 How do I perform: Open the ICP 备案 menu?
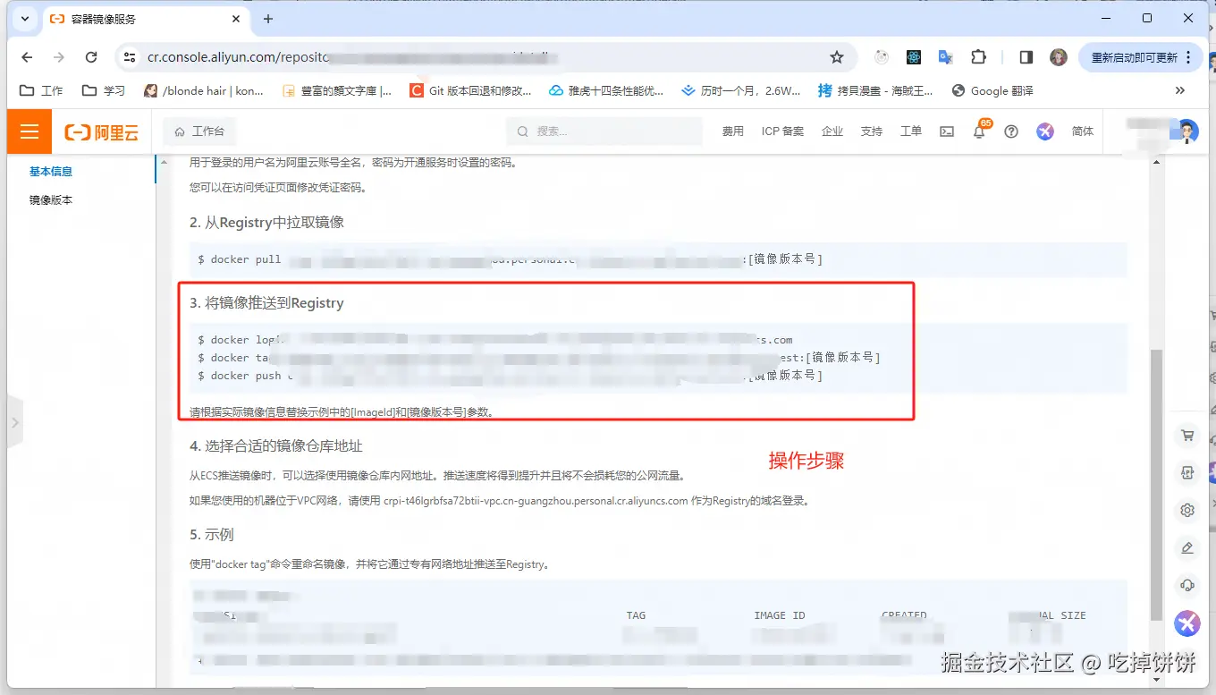(782, 131)
